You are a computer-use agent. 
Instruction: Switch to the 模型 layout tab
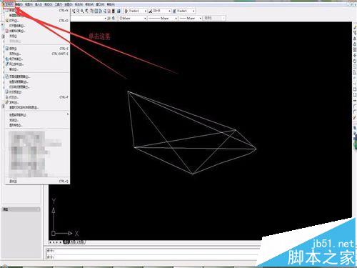pyautogui.click(x=66, y=242)
